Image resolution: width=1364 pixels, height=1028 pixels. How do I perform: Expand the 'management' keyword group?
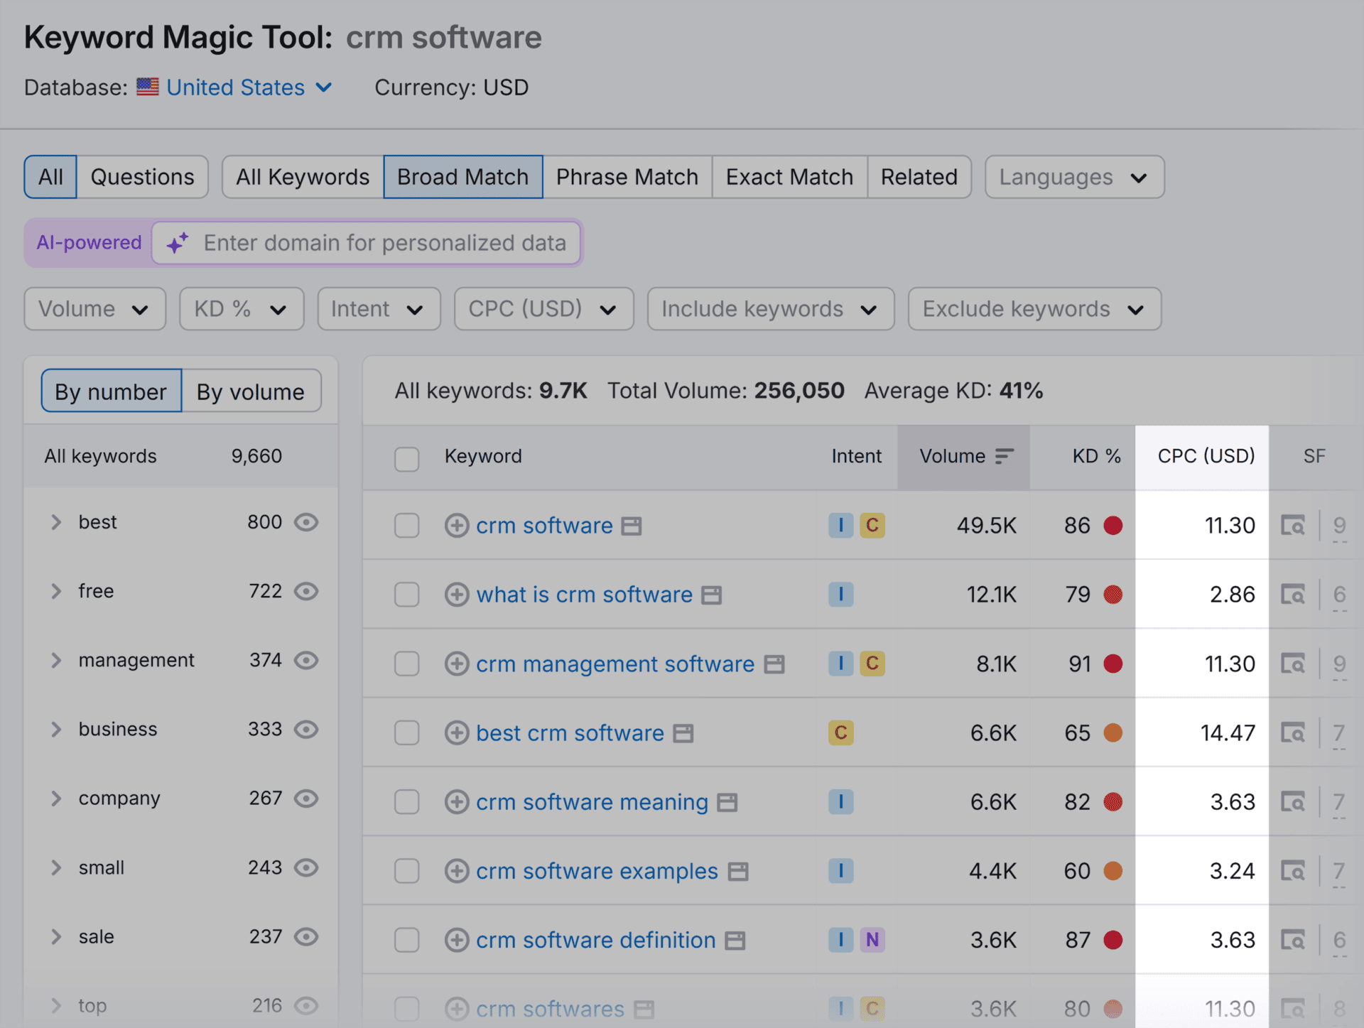click(56, 660)
